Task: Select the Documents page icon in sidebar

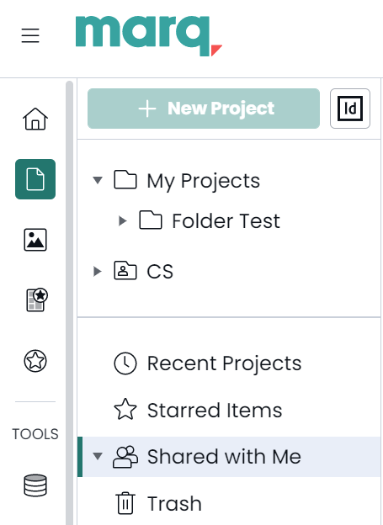Action: (x=35, y=179)
